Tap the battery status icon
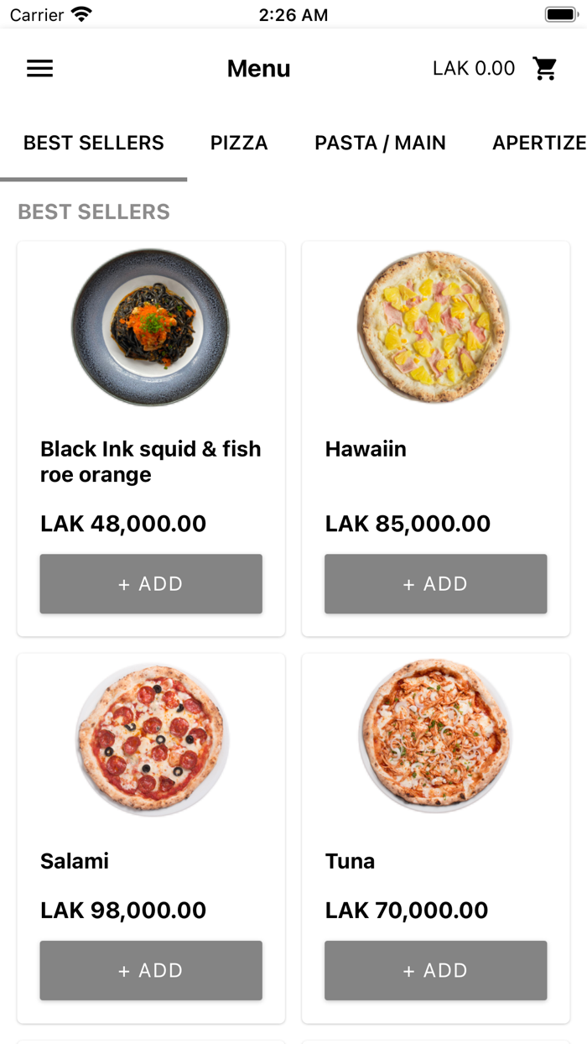 click(559, 14)
